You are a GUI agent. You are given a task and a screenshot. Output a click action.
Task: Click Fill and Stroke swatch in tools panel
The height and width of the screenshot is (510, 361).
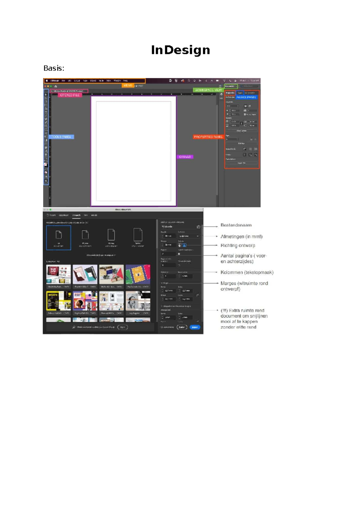[x=46, y=165]
